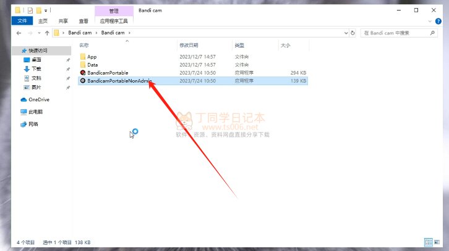
Task: Open 网络 in the navigation pane
Action: click(33, 124)
